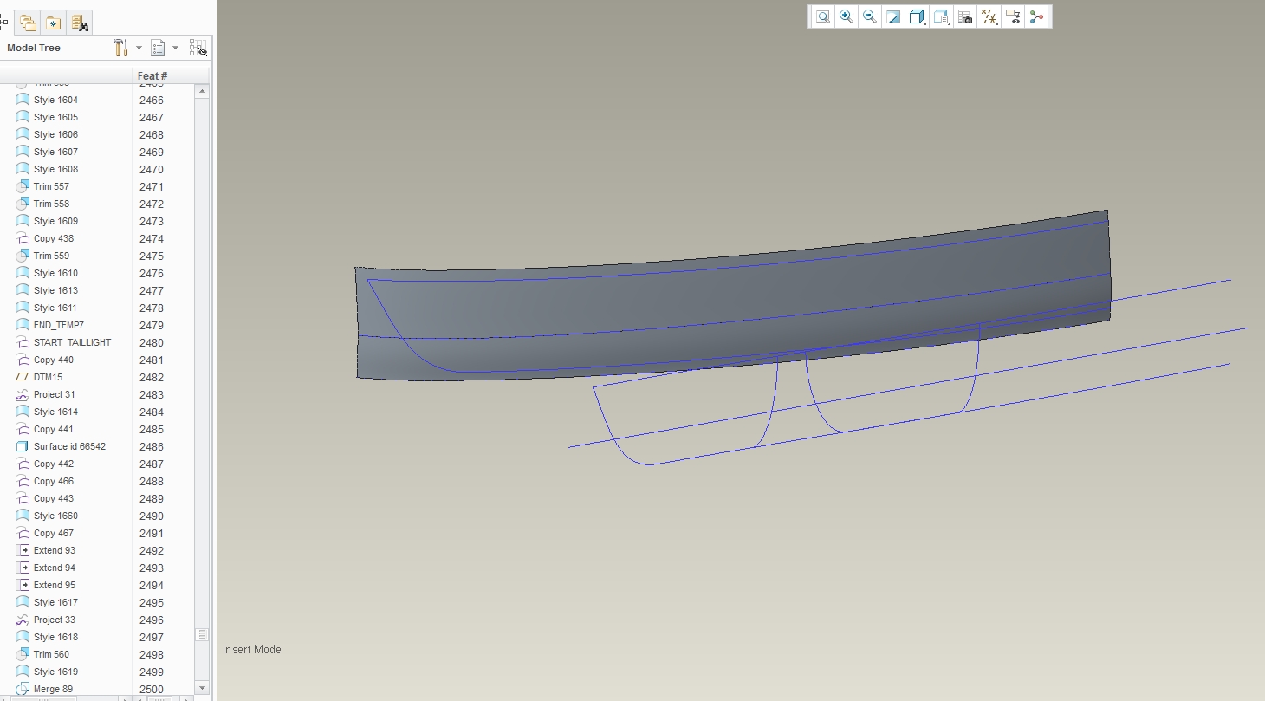Repaint the graphics window
Viewport: 1265px width, 701px height.
pos(893,16)
